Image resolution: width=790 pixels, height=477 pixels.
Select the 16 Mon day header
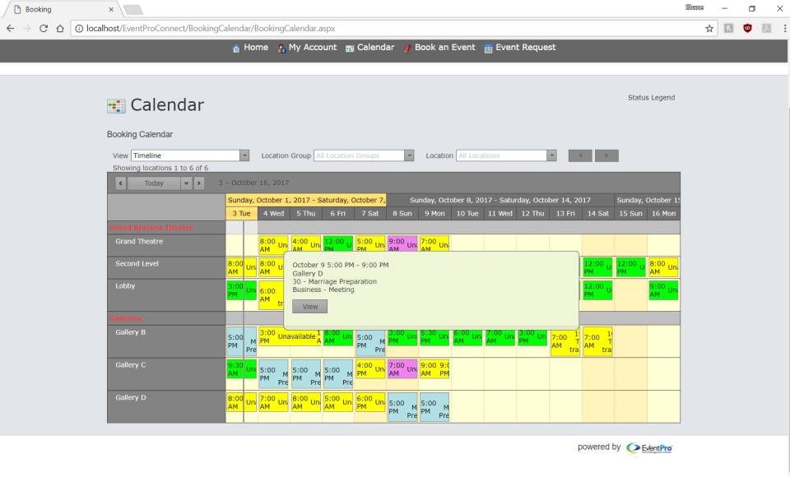(663, 214)
